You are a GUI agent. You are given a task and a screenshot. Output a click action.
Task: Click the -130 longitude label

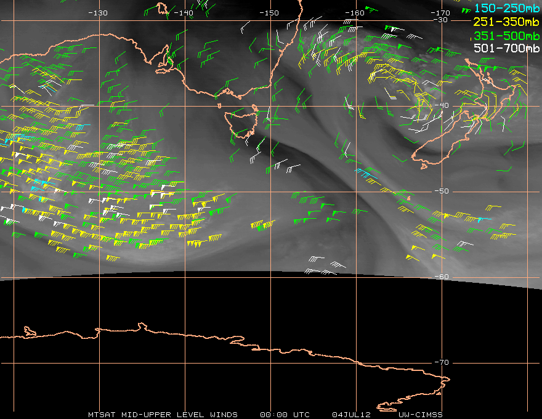(x=98, y=13)
